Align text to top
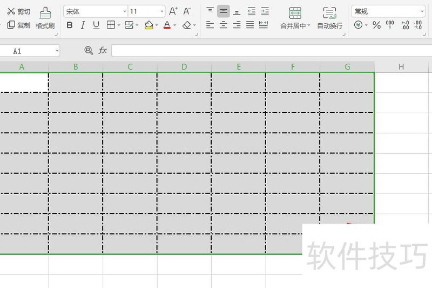The height and width of the screenshot is (288, 432). pos(210,11)
